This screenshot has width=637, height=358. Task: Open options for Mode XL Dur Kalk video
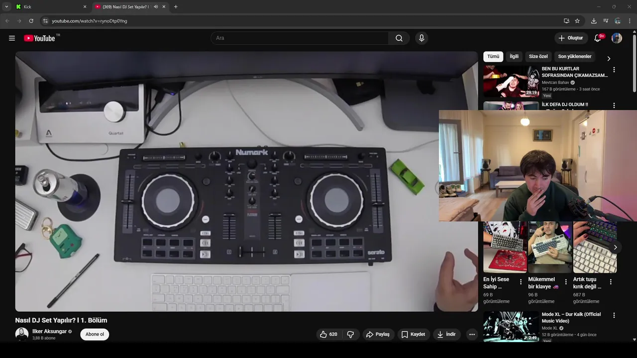coord(614,315)
